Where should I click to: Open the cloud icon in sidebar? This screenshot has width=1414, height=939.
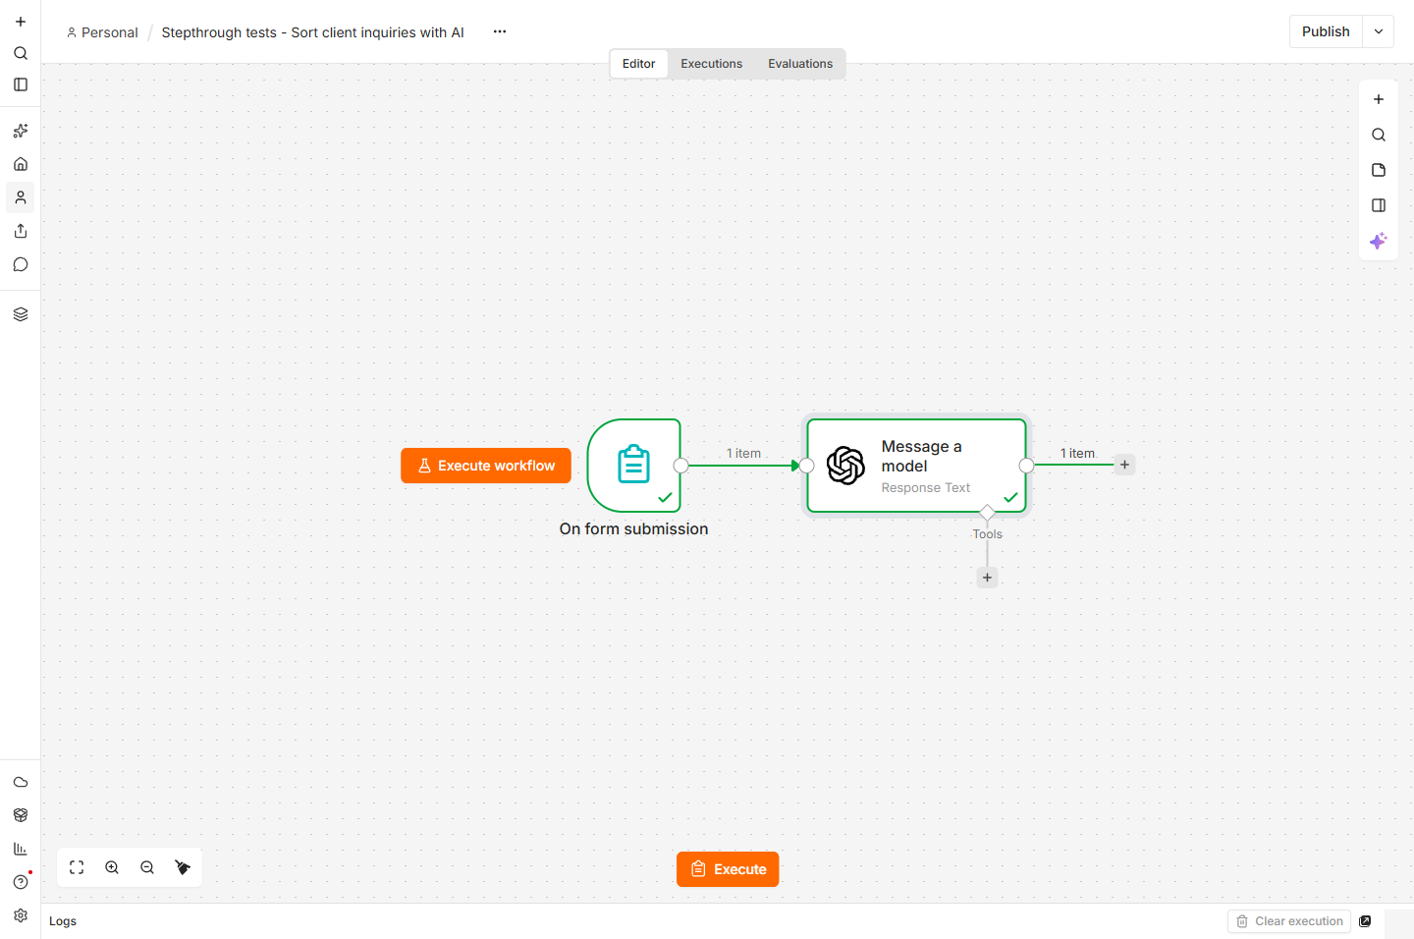click(21, 782)
